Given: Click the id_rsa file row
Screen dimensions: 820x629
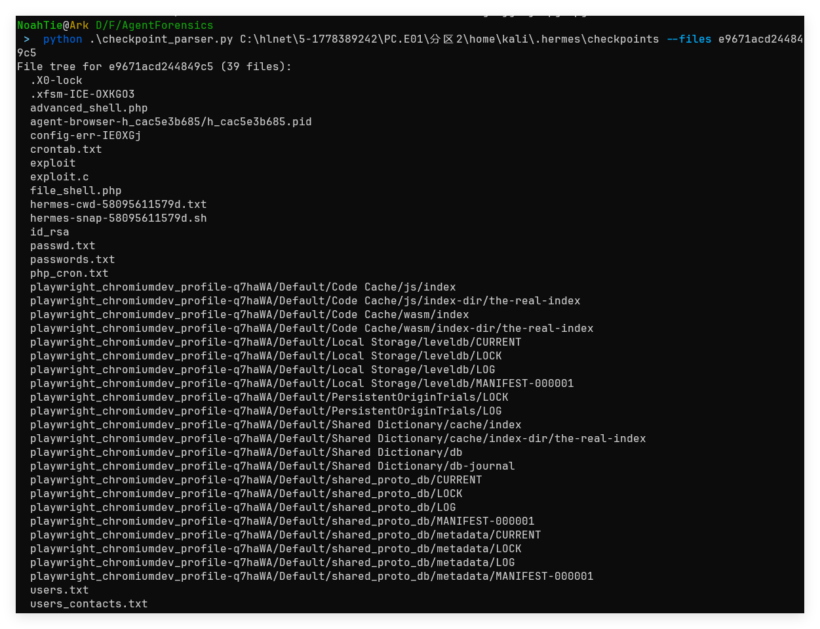Looking at the screenshot, I should 50,232.
